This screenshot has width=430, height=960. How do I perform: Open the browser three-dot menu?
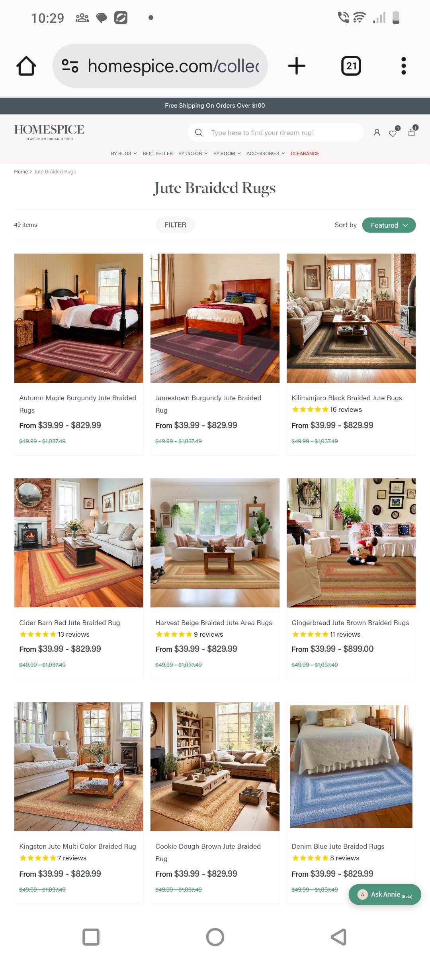click(x=404, y=66)
